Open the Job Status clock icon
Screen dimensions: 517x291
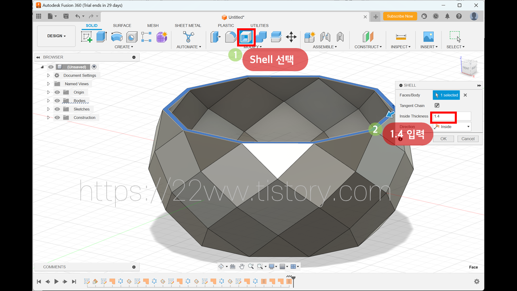pyautogui.click(x=436, y=16)
